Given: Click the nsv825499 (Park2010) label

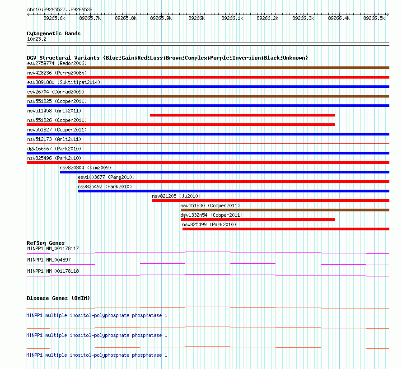Looking at the screenshot, I should tap(209, 224).
